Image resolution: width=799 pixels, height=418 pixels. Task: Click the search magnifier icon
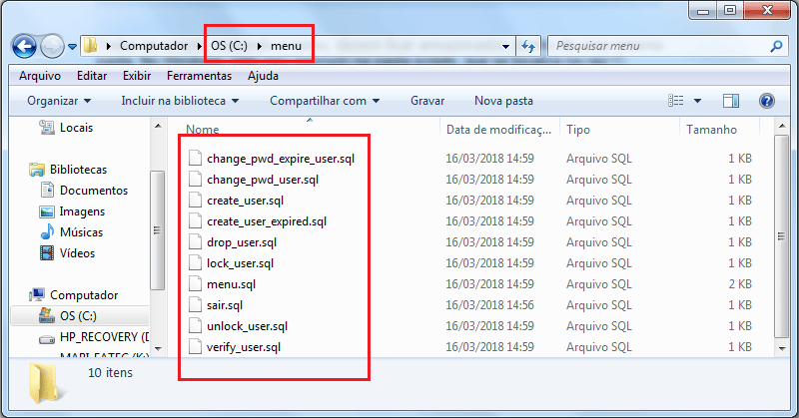(776, 46)
